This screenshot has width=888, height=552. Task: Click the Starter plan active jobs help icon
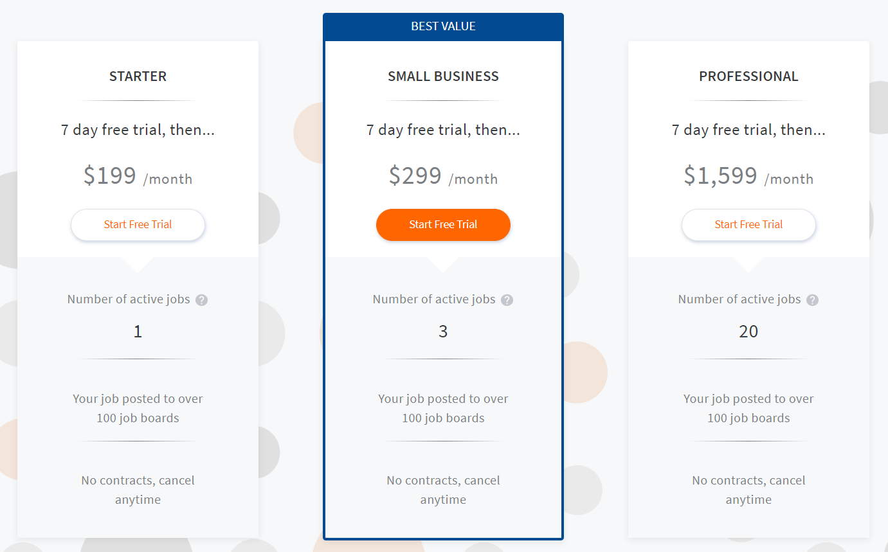201,300
